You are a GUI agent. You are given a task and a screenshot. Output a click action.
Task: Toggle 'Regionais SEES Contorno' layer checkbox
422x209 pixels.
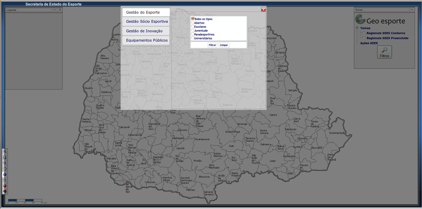[364, 33]
